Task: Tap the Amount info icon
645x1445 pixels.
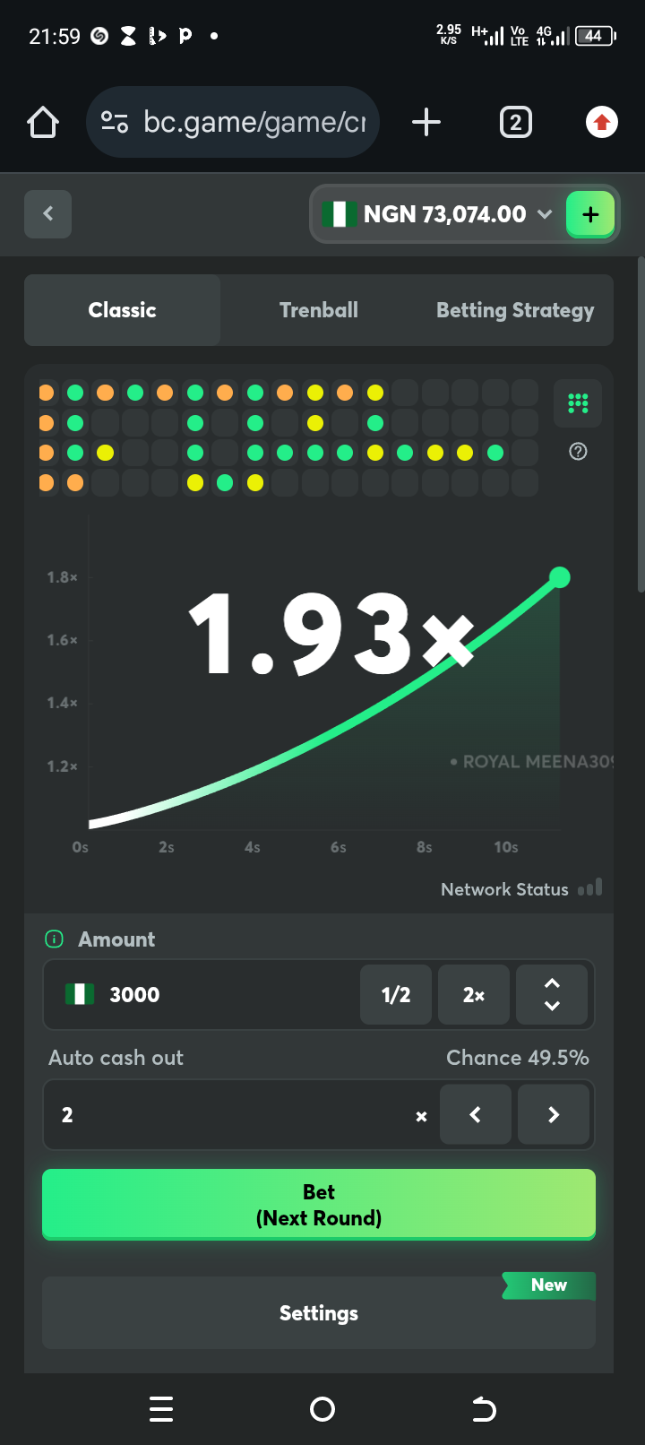Action: pyautogui.click(x=54, y=939)
